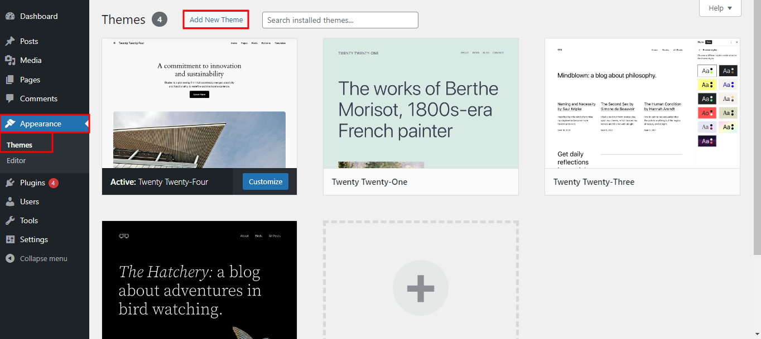
Task: Click the Plugins plug icon
Action: click(10, 183)
